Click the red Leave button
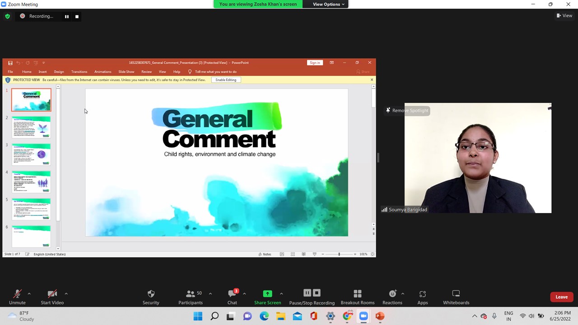Viewport: 578px width, 325px height. pyautogui.click(x=561, y=297)
